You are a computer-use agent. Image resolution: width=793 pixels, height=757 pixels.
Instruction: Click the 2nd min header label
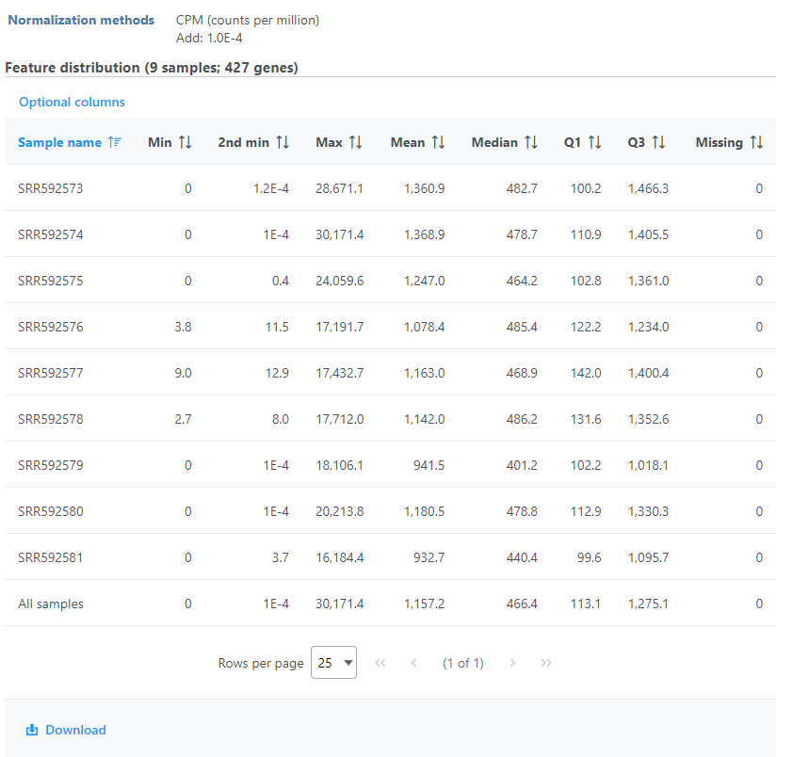pos(243,142)
